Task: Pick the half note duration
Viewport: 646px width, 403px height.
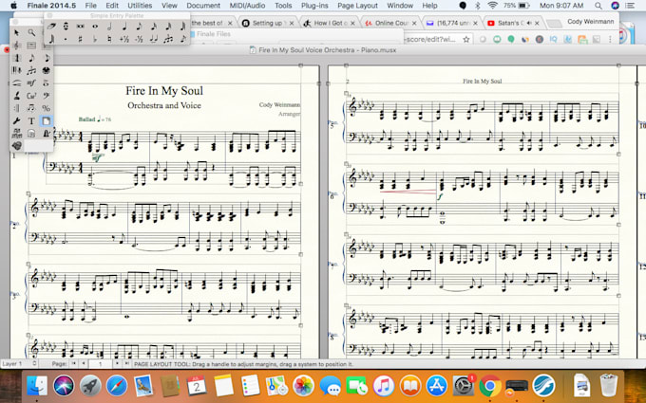Action: [109, 27]
